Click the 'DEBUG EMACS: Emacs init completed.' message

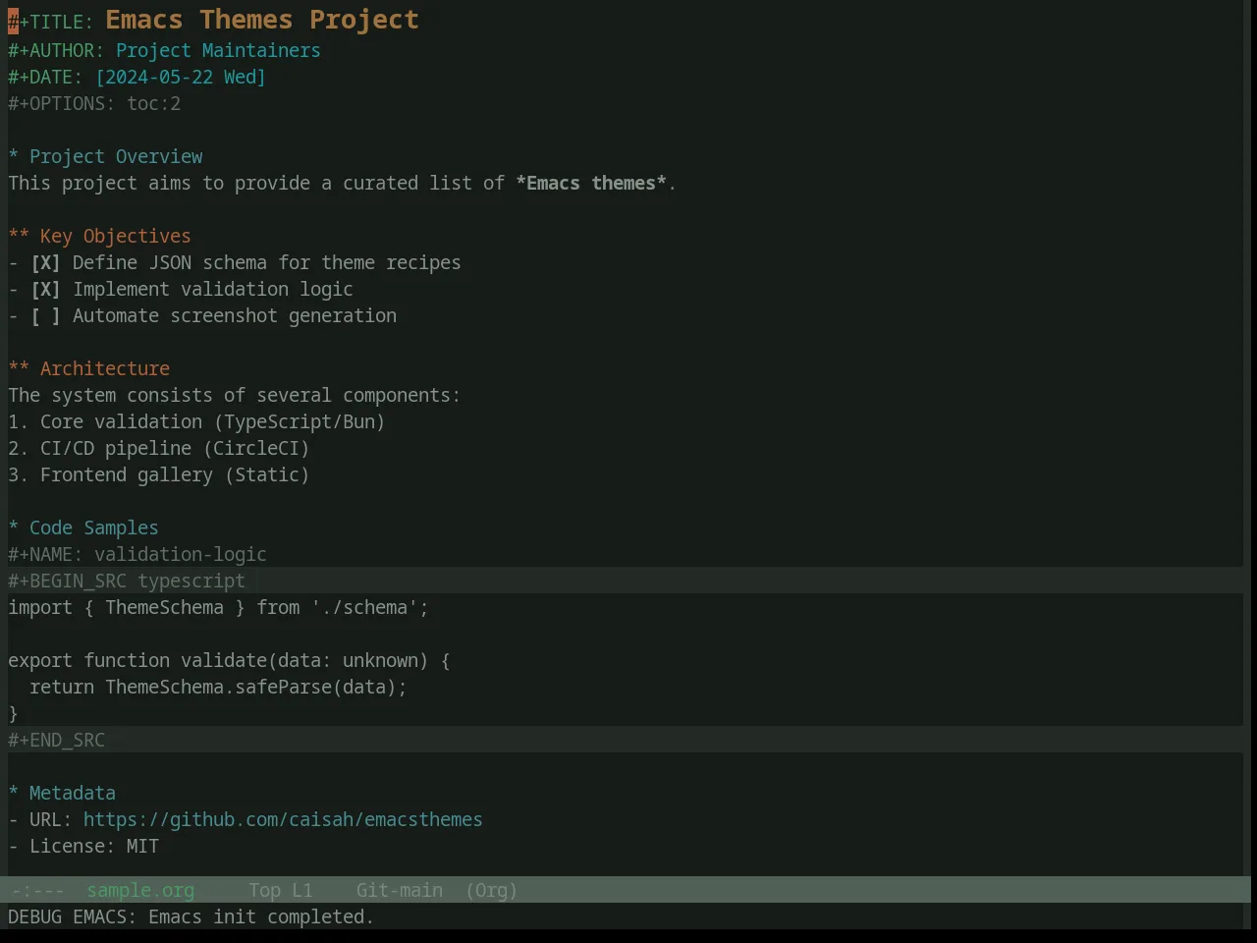coord(191,917)
